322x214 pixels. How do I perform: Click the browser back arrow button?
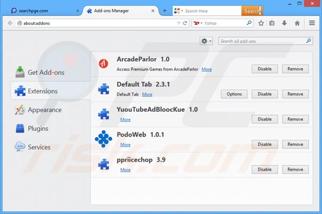point(10,23)
